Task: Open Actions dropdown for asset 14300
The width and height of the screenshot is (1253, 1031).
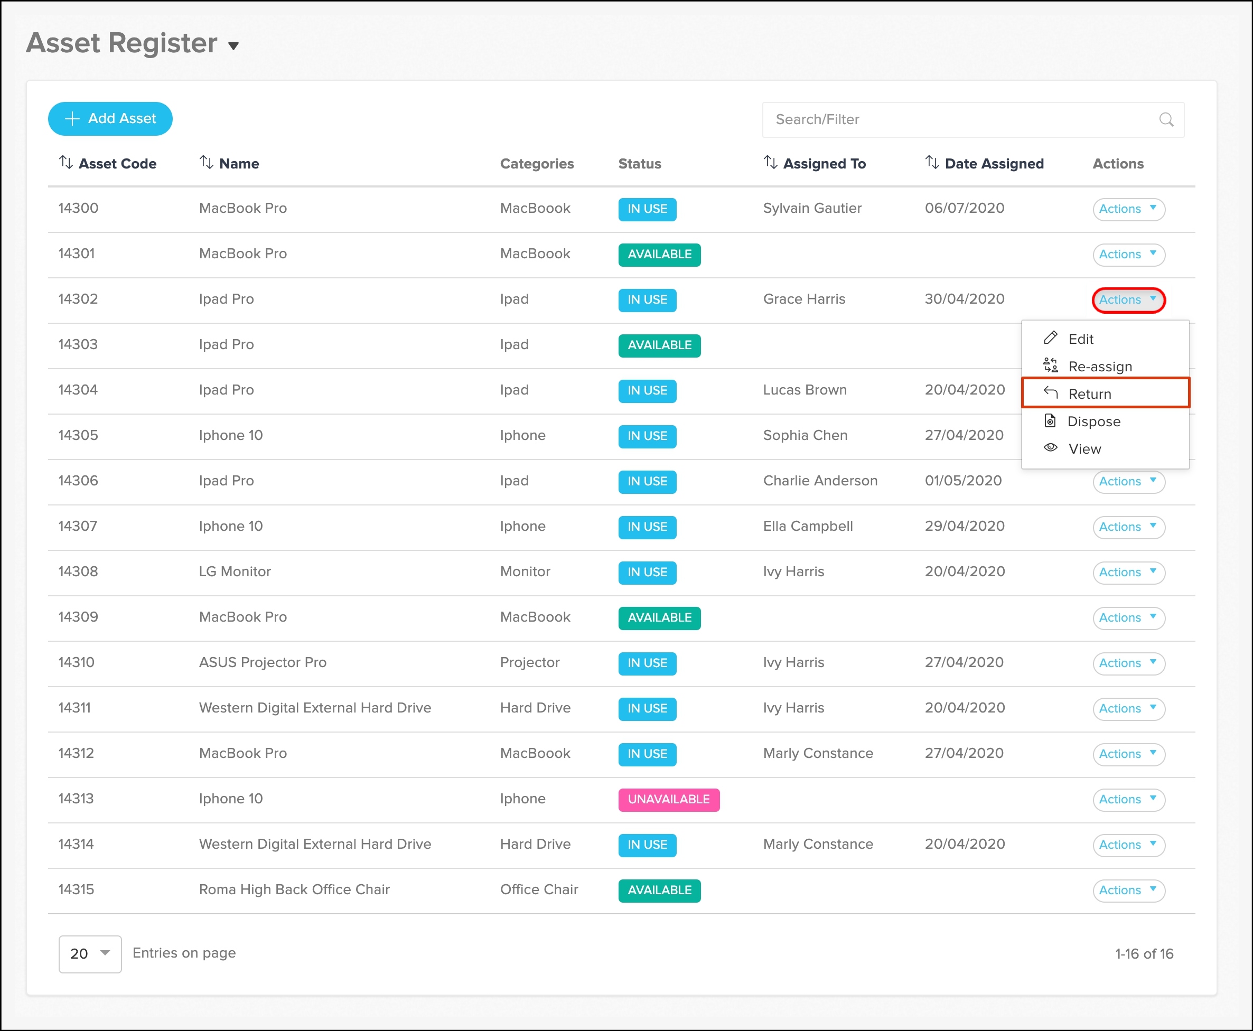Action: click(1128, 209)
